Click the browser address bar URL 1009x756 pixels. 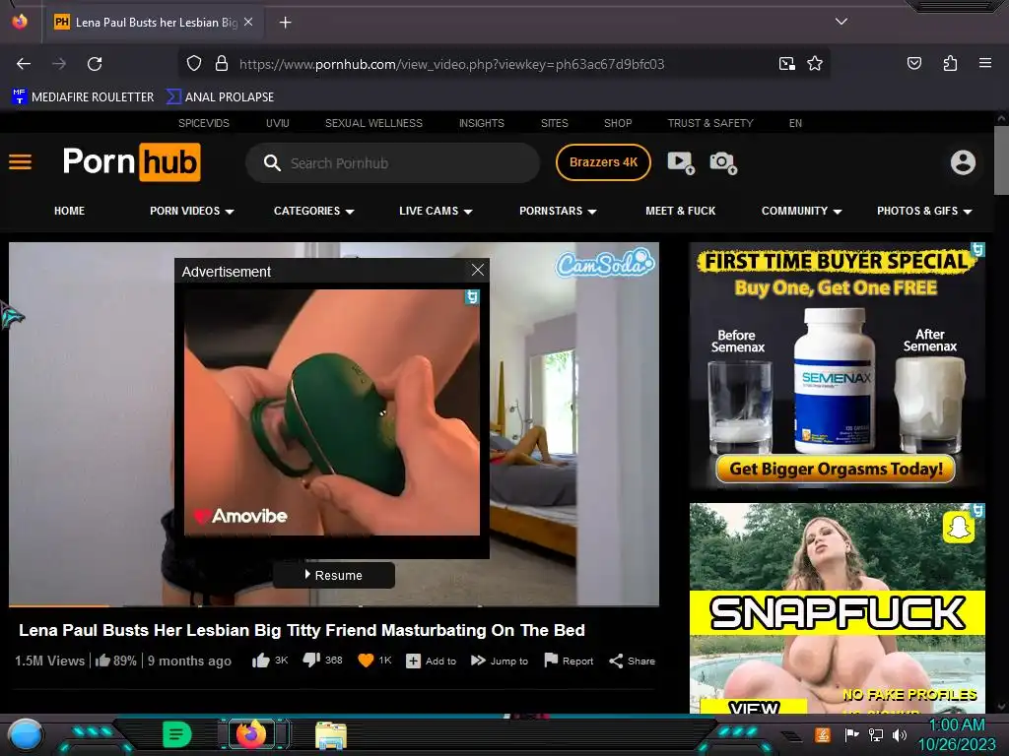pos(451,64)
